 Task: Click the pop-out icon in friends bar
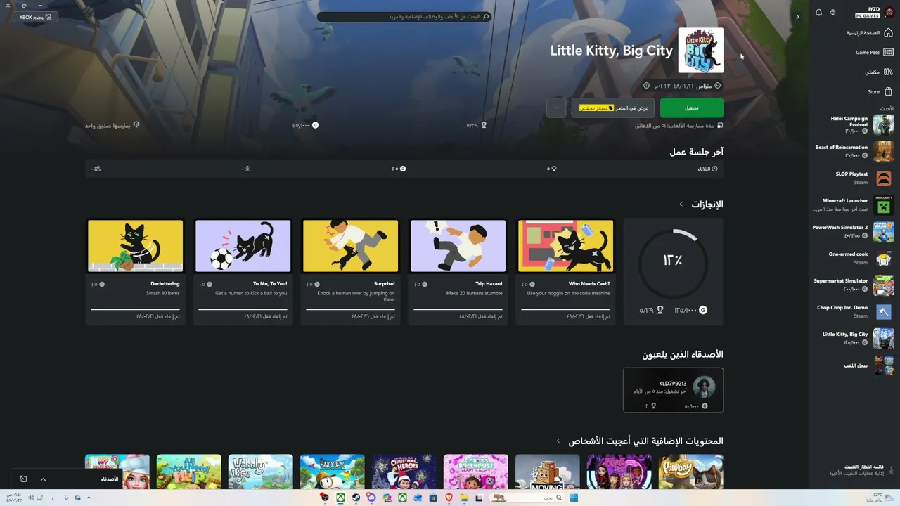click(x=23, y=479)
